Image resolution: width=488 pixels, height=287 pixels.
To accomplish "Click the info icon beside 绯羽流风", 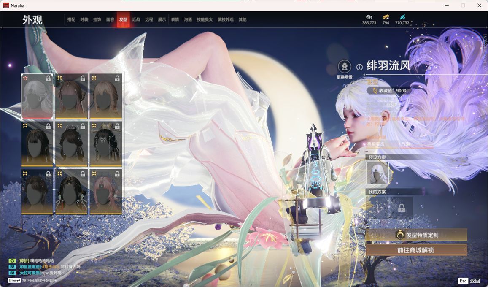I will (359, 67).
